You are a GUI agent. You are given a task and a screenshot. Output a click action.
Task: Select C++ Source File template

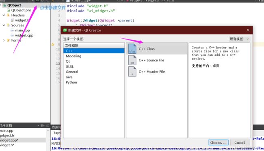coord(157,60)
